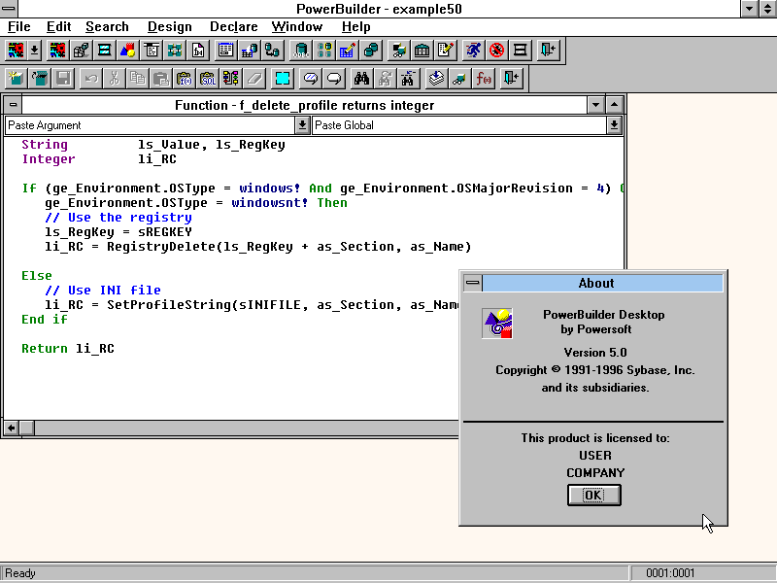Click the Paste Statement flowchart icon
The width and height of the screenshot is (777, 583).
tap(231, 79)
